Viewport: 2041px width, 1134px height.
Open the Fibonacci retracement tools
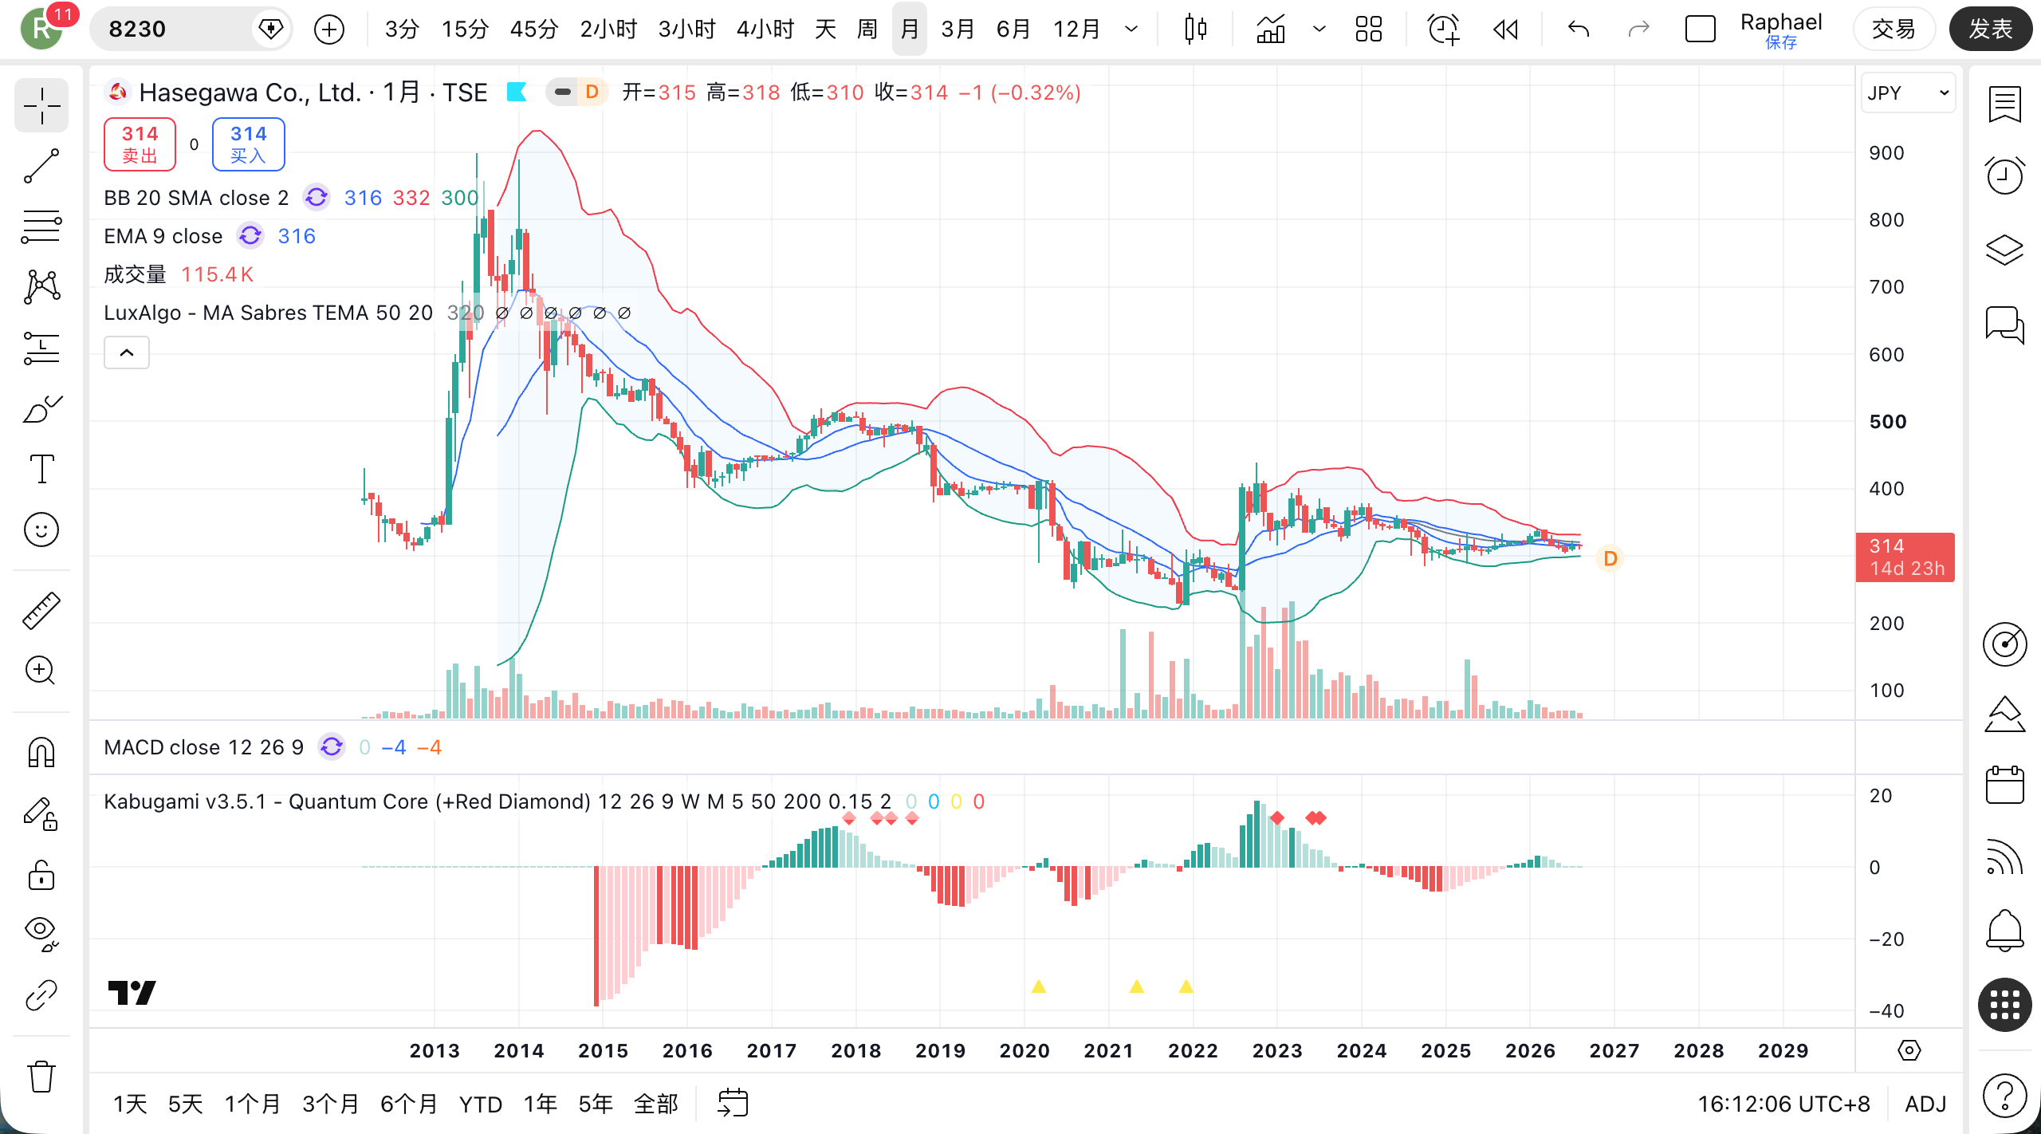tap(41, 226)
